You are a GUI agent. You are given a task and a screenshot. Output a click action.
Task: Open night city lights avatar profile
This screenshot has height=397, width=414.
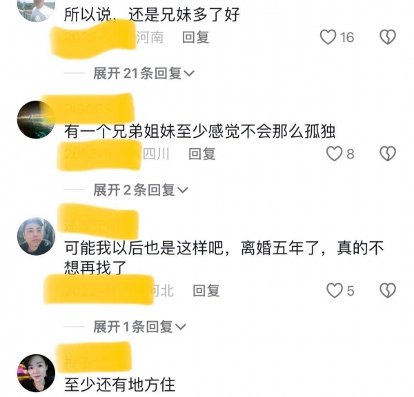click(36, 120)
